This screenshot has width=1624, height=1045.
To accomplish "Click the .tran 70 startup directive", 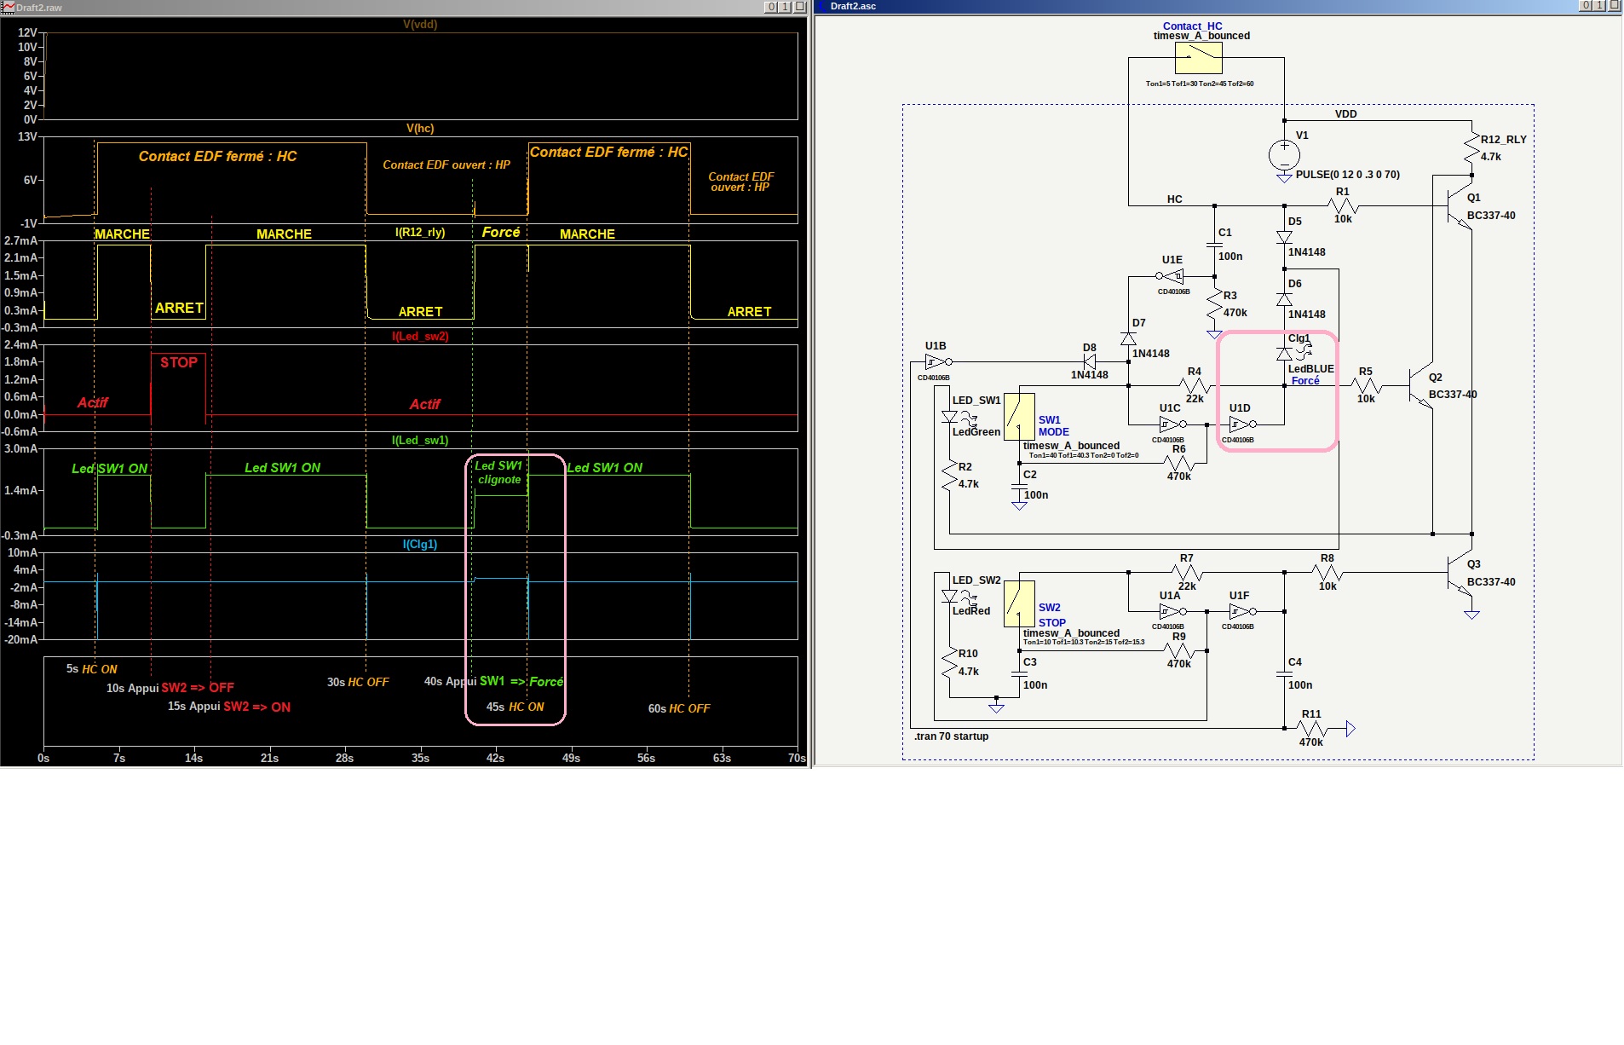I will (951, 736).
